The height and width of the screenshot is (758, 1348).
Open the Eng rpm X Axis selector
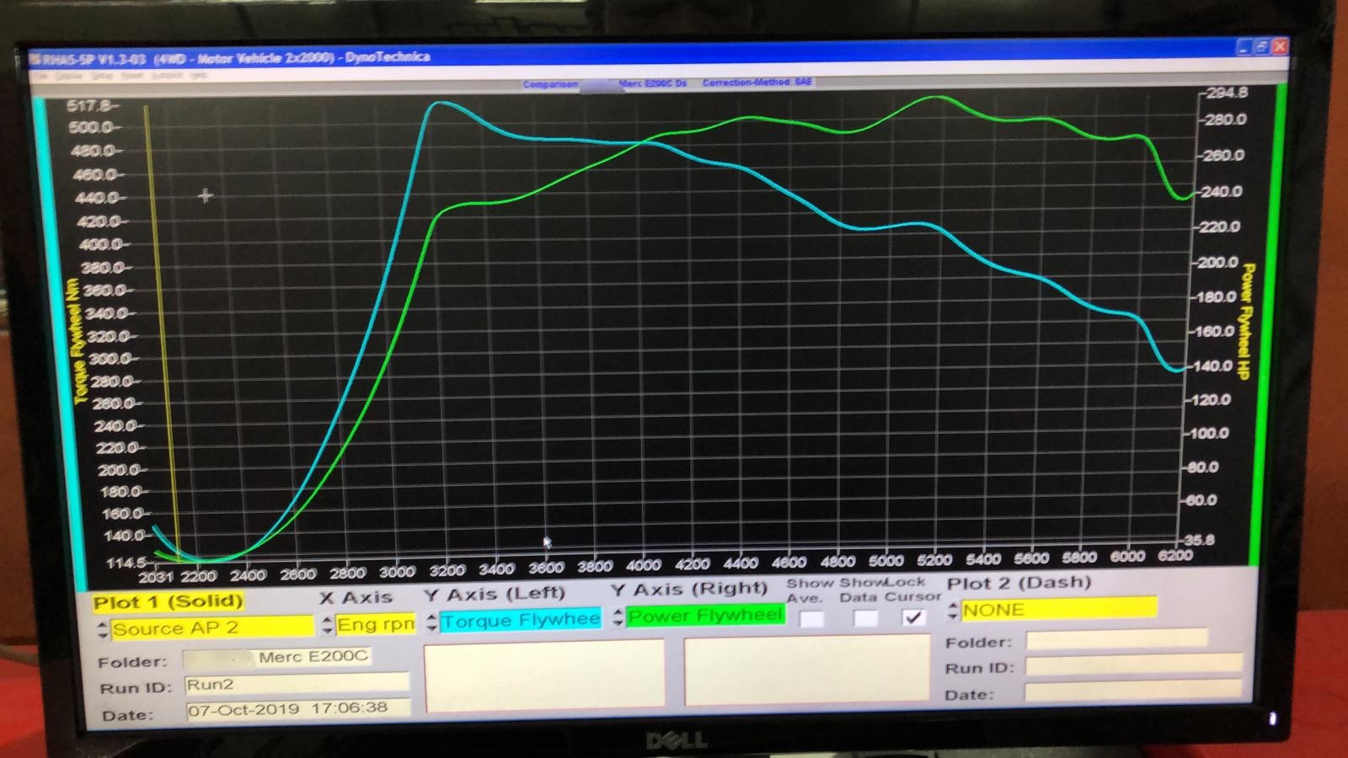pos(375,624)
